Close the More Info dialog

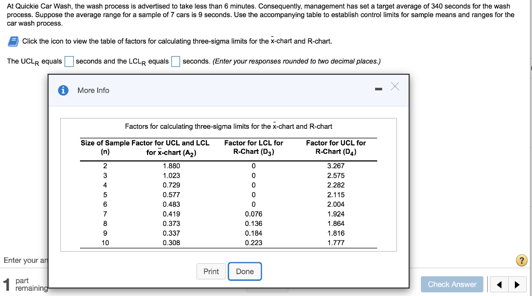(x=395, y=86)
